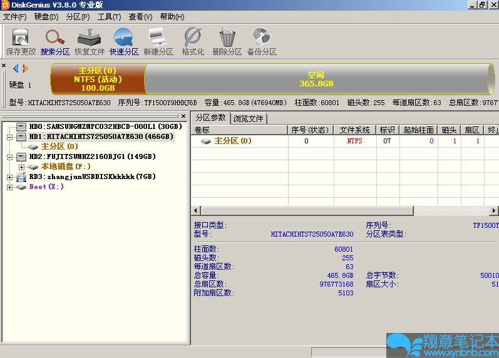Select HD2:FUJITSUMHZ2160BJG1 (149GB) tree entry
Screen dimensions: 499x358
click(92, 156)
